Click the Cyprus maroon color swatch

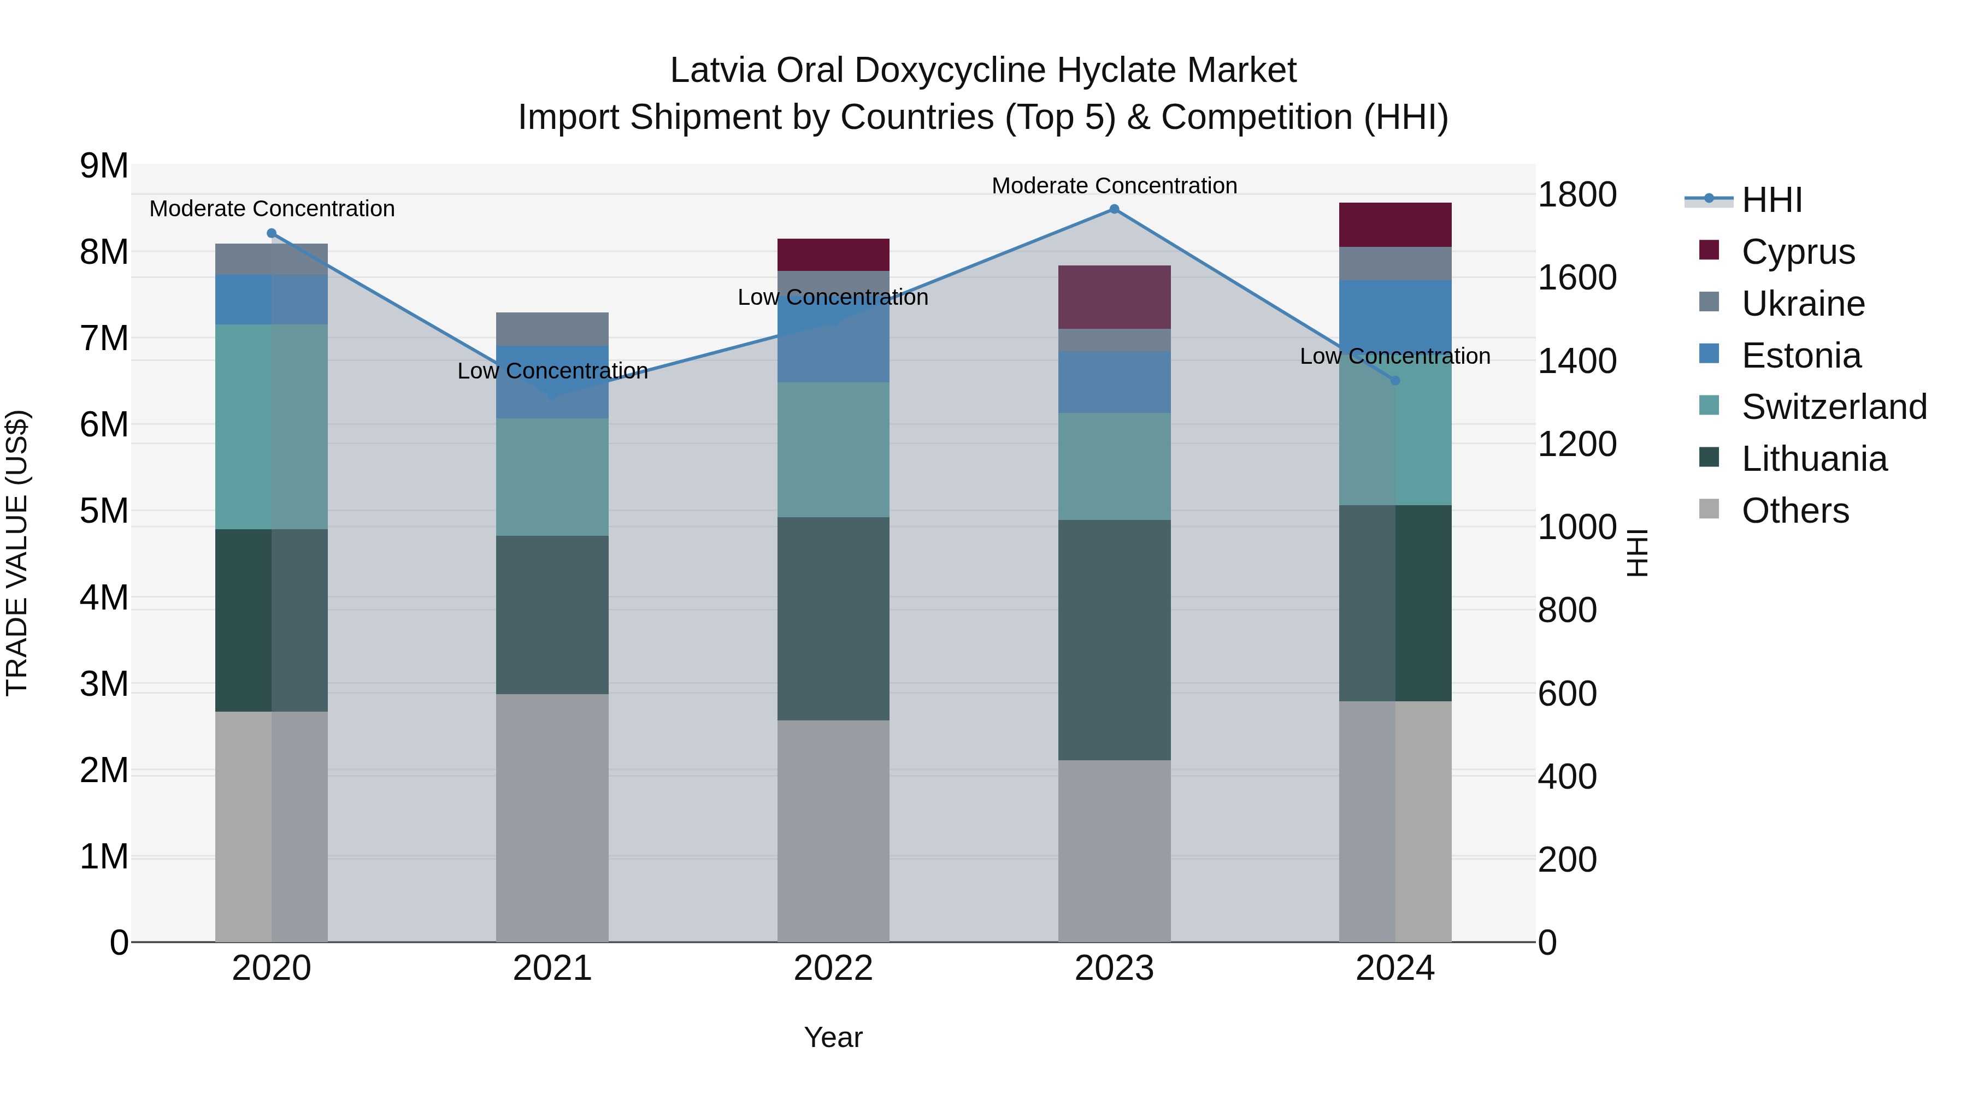1709,250
